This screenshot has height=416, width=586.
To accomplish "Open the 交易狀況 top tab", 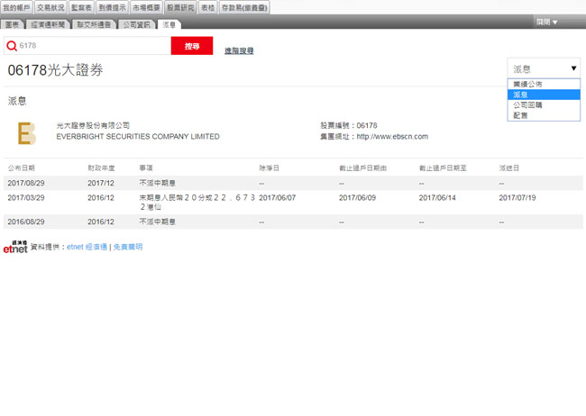I will click(x=50, y=7).
